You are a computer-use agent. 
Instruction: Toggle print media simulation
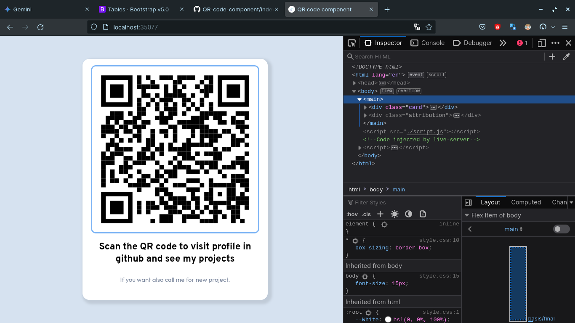pyautogui.click(x=423, y=214)
